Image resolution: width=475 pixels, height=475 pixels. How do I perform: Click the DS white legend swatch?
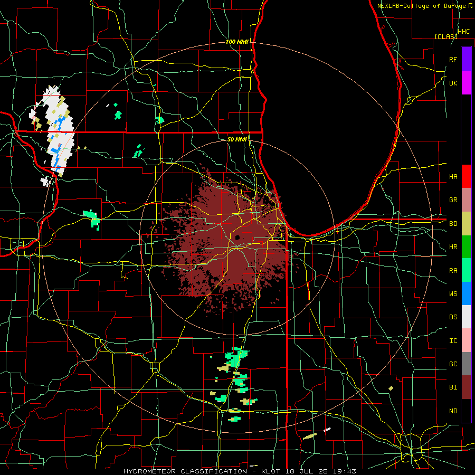tap(466, 317)
